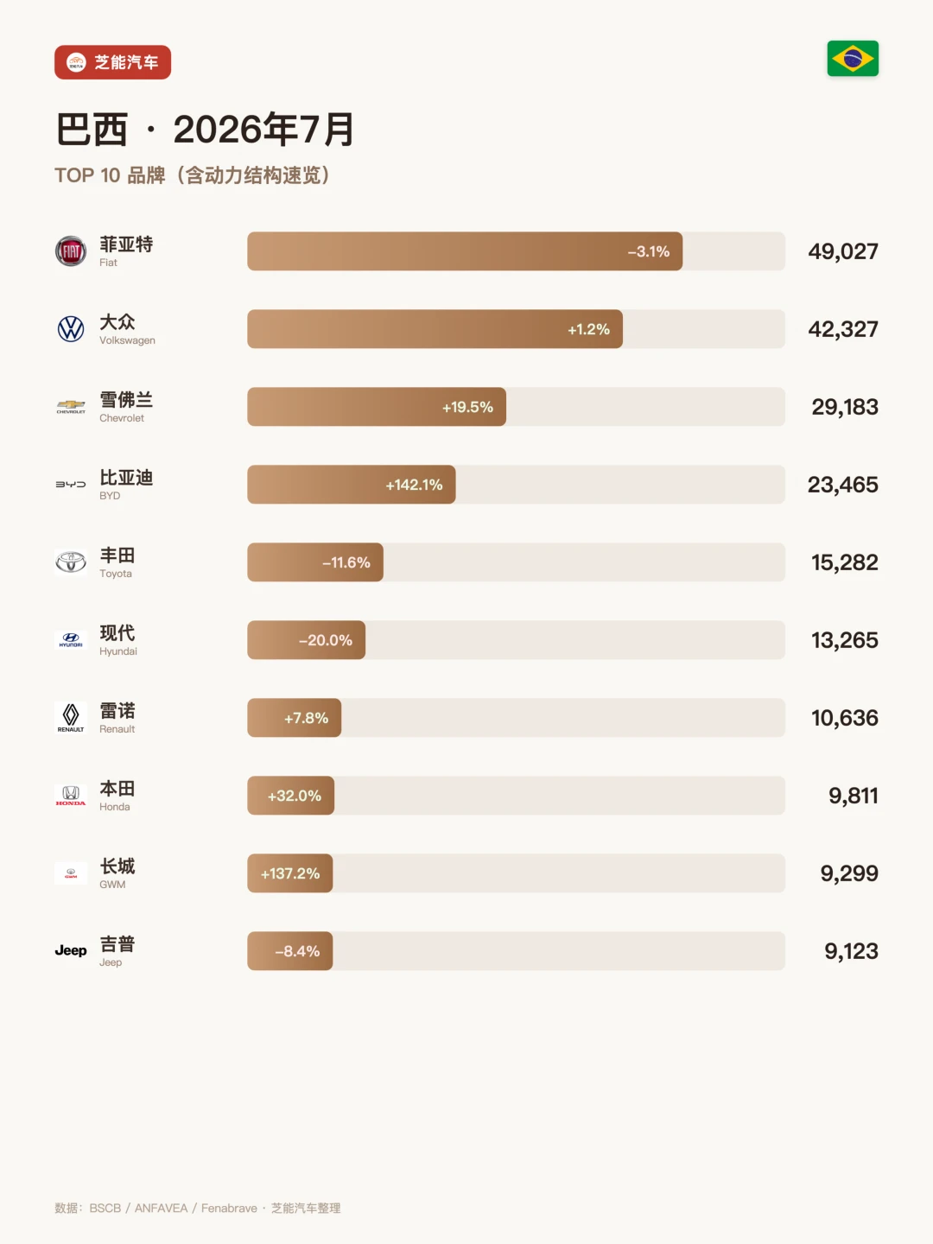
Task: Click the Honda logo icon
Action: [x=71, y=796]
